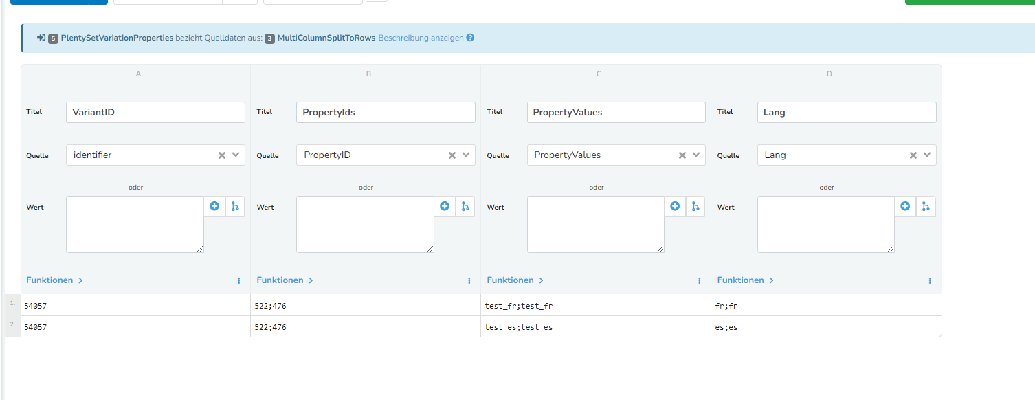Open the column B three-dot menu
Viewport: 1035px width, 400px height.
tap(469, 280)
